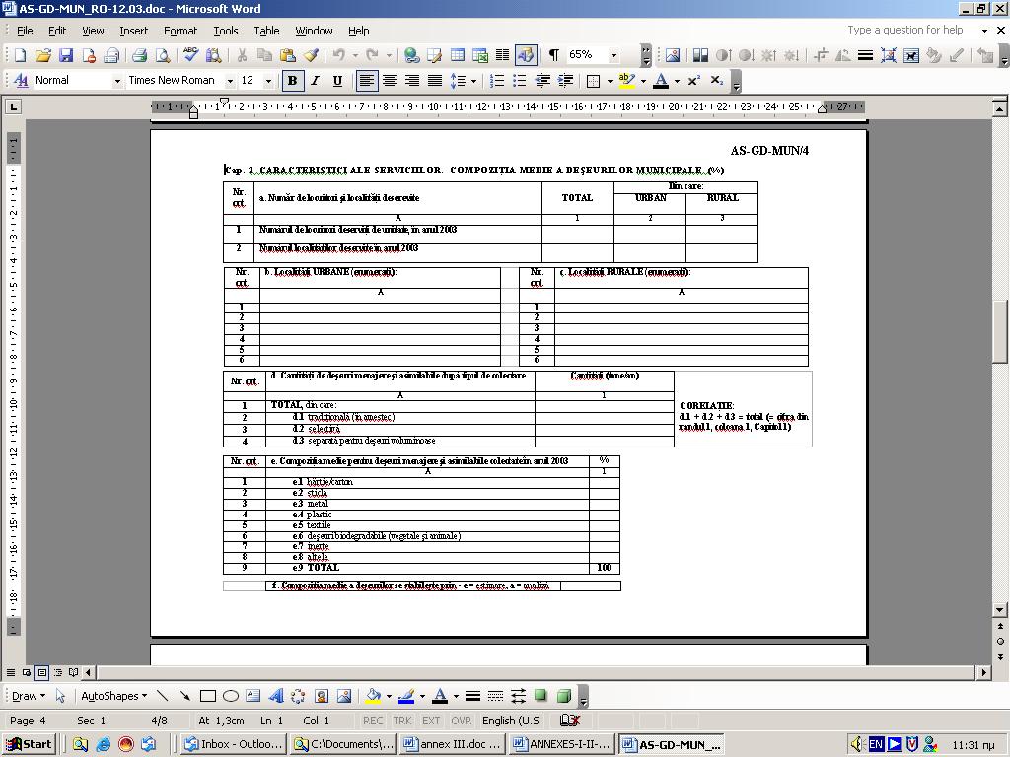Select the Line drawing tool

(x=163, y=696)
